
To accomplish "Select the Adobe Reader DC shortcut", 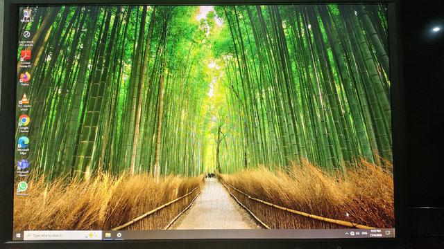I will pyautogui.click(x=26, y=59).
